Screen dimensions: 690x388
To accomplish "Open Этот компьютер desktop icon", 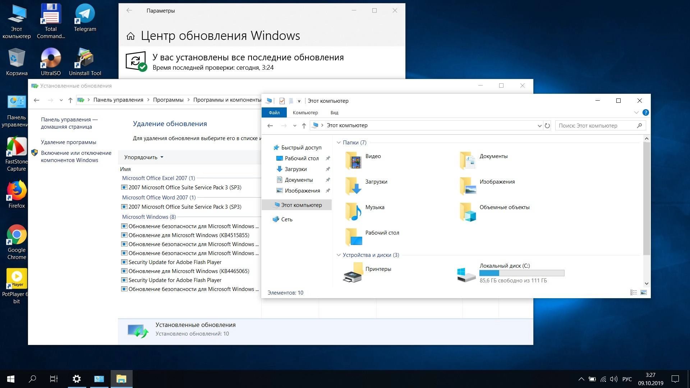I will tap(17, 21).
